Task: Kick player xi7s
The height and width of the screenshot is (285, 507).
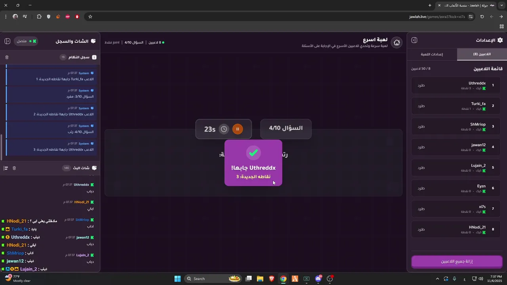Action: [x=421, y=209]
